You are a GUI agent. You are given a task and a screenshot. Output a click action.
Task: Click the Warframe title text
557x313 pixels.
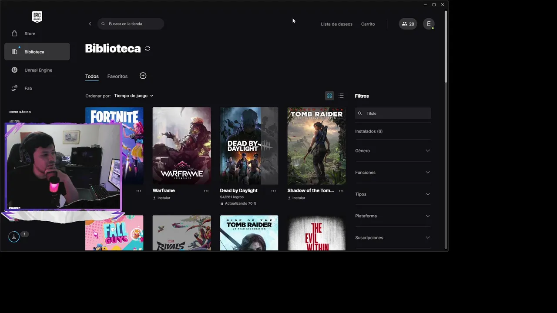[164, 191]
